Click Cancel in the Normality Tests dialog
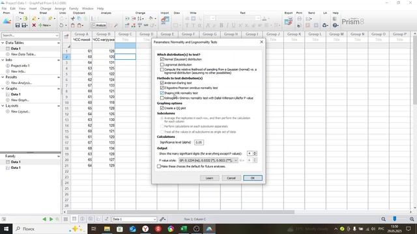Image resolution: width=417 pixels, height=234 pixels. click(231, 178)
